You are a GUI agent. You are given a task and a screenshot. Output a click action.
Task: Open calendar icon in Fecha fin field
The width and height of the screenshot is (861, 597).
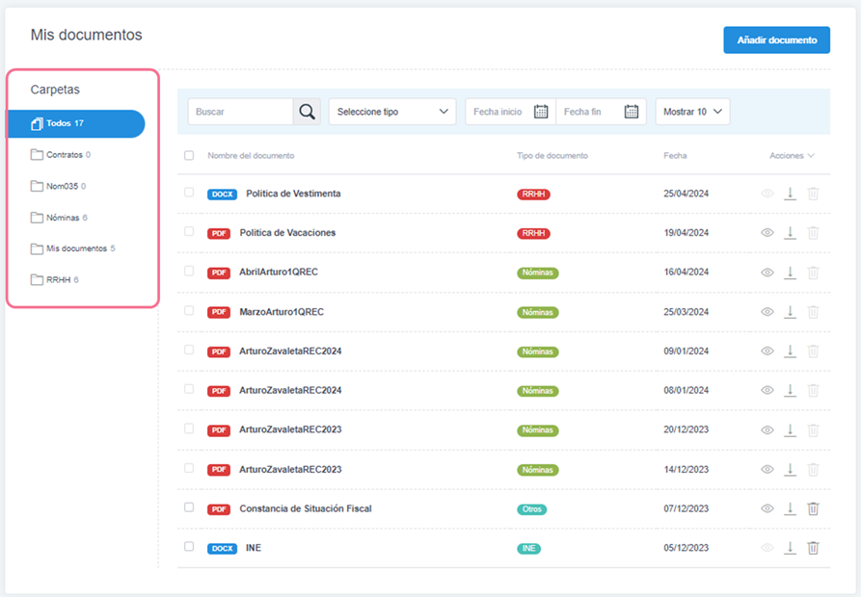pos(632,112)
